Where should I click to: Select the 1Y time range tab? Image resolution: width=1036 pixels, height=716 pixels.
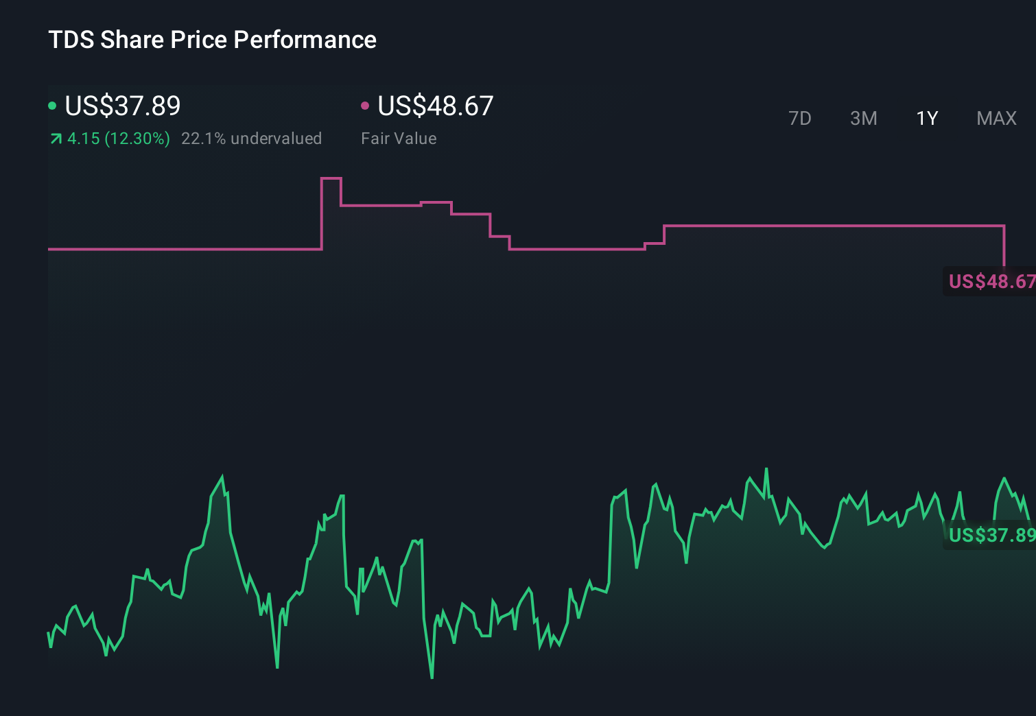point(926,118)
